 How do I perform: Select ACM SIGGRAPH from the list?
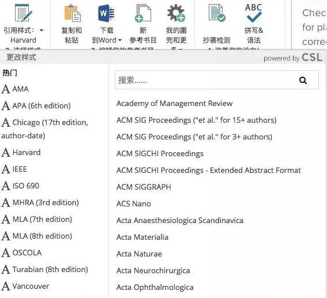144,187
